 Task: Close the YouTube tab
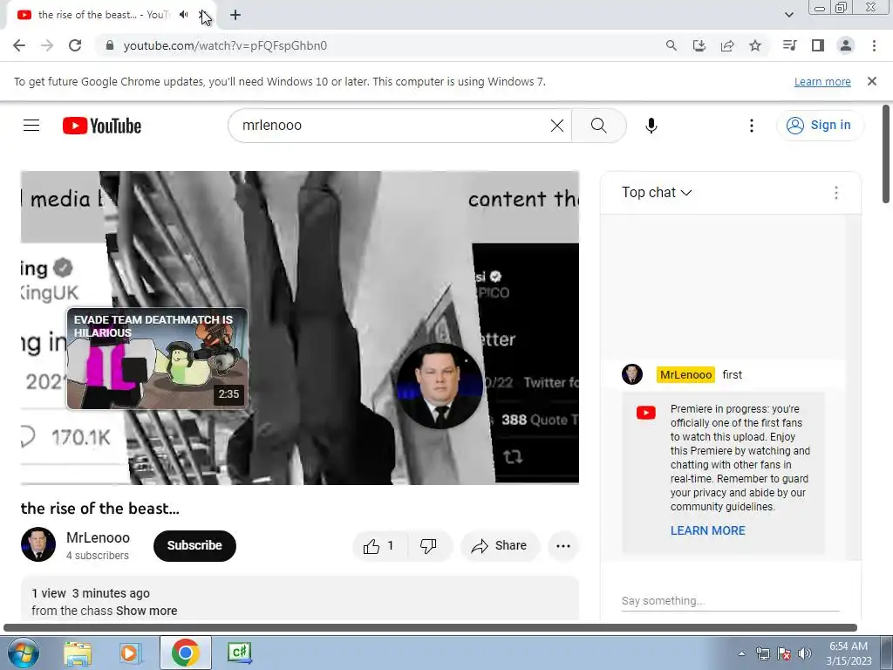203,15
